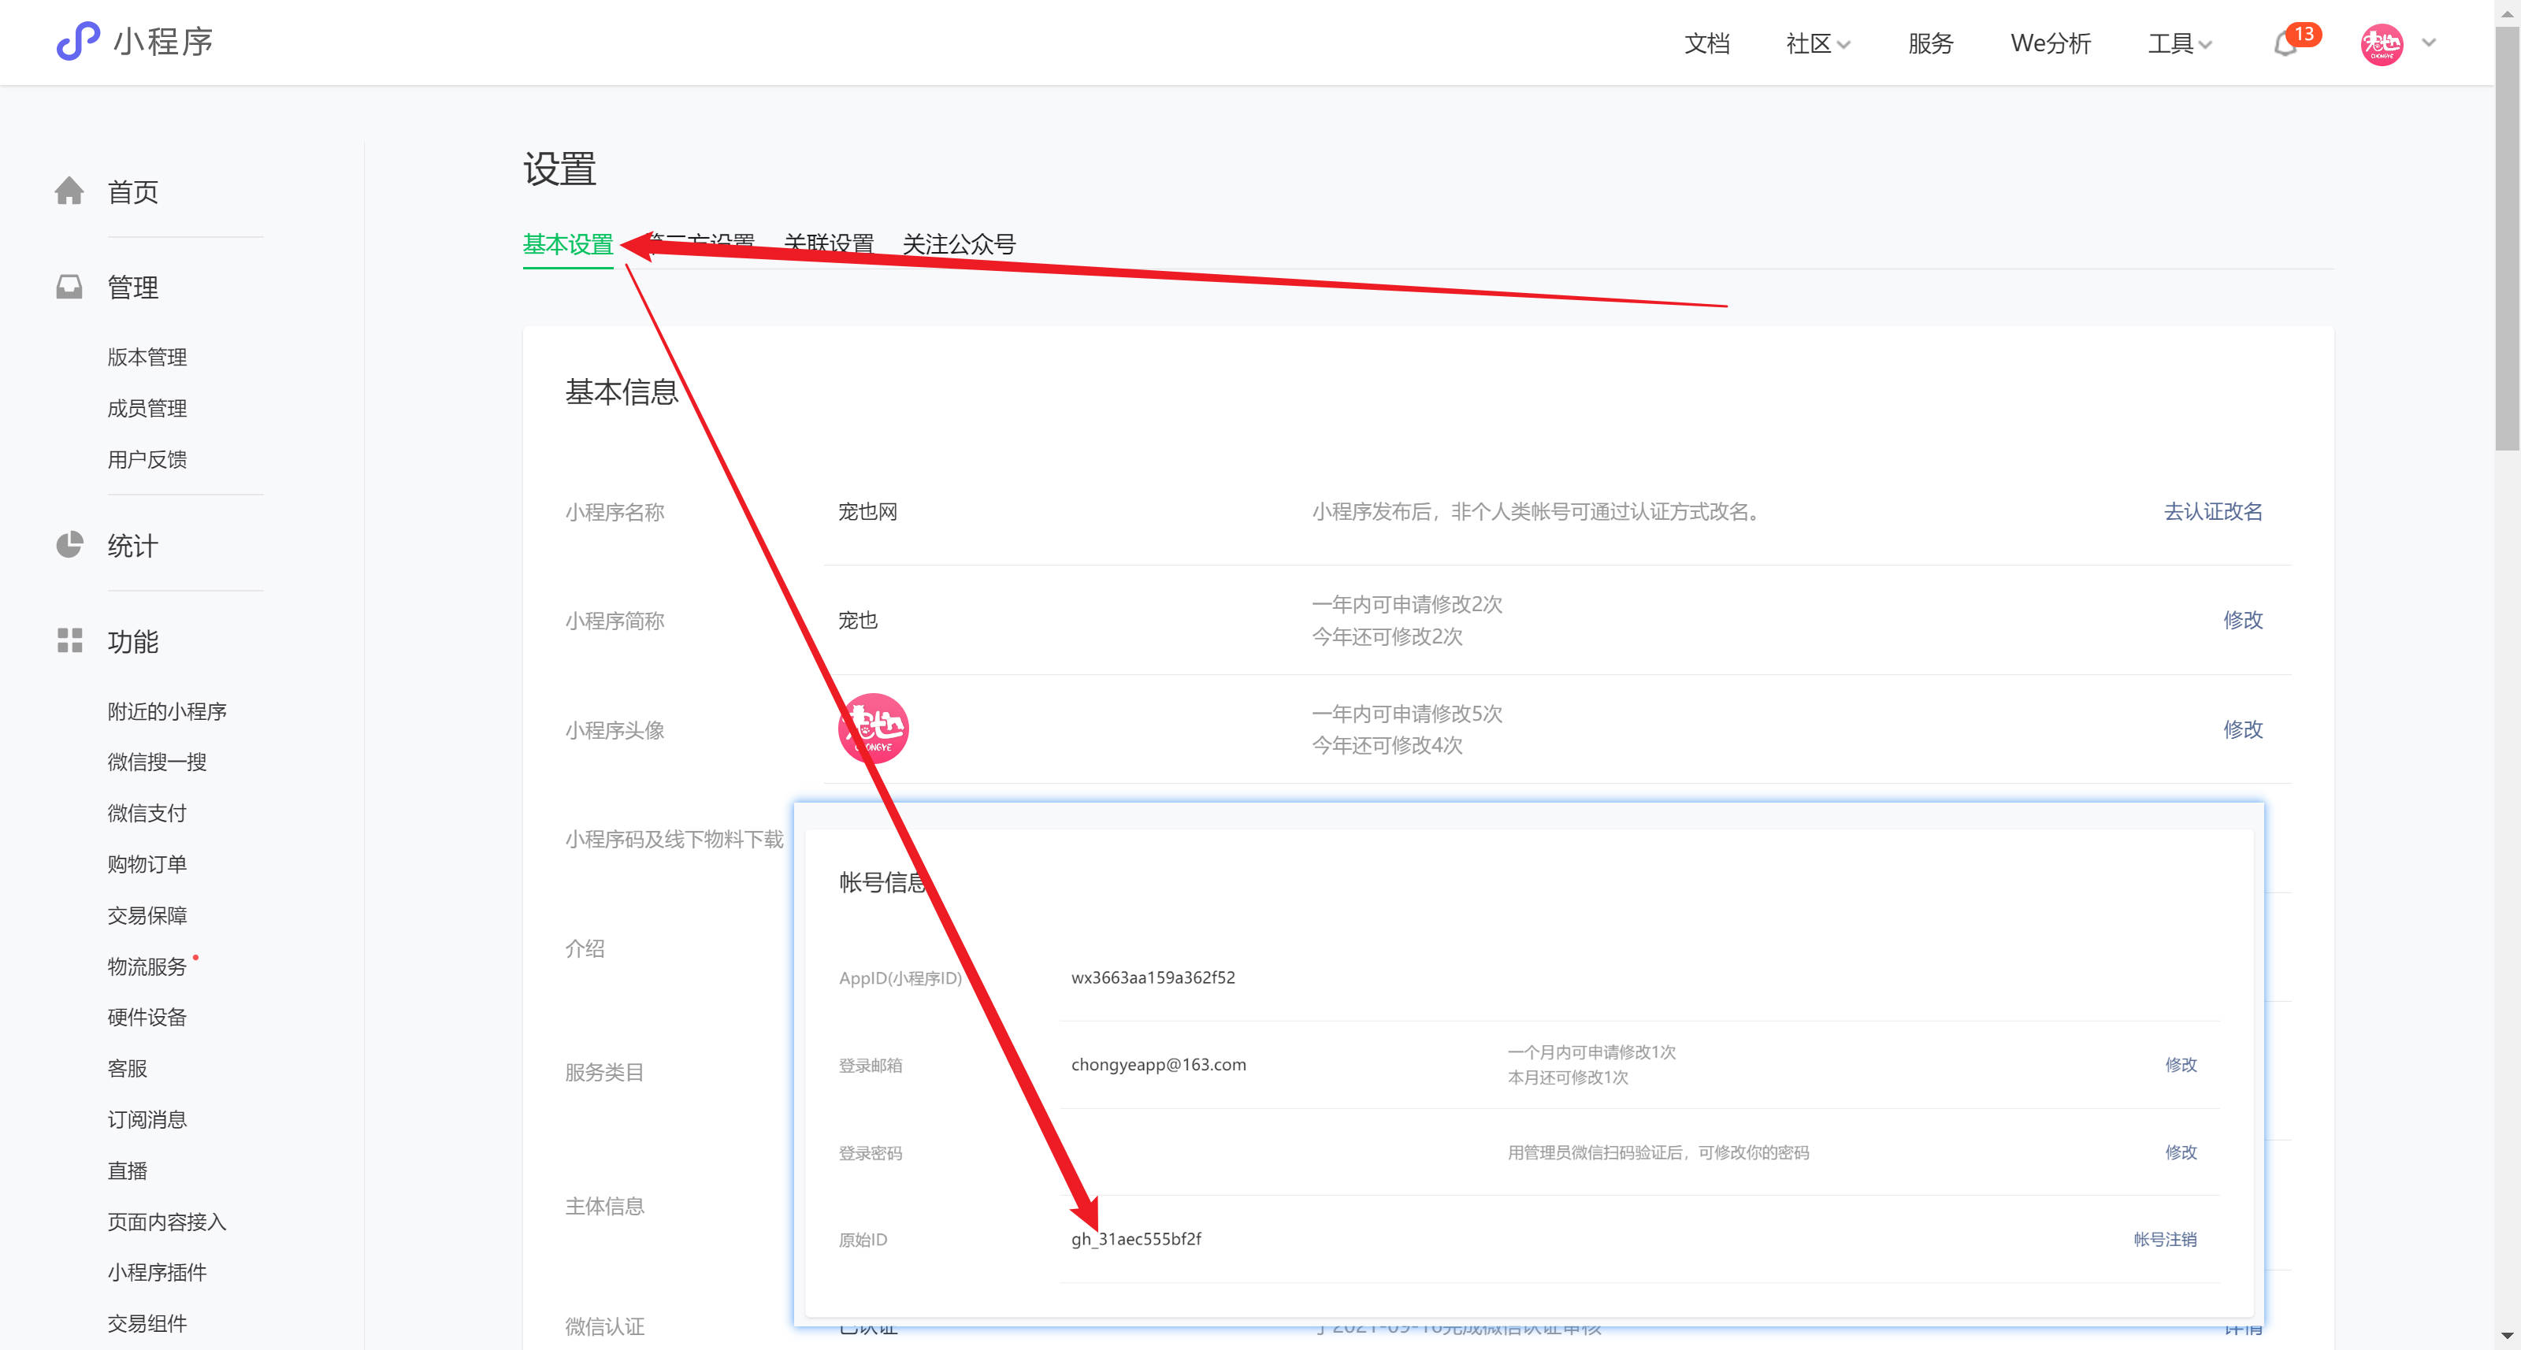This screenshot has height=1350, width=2521.
Task: Switch to 关注公众号 tab
Action: pos(959,245)
